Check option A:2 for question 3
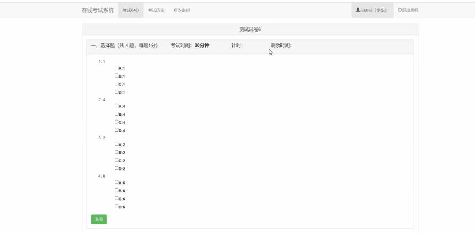475x233 pixels. coord(116,144)
